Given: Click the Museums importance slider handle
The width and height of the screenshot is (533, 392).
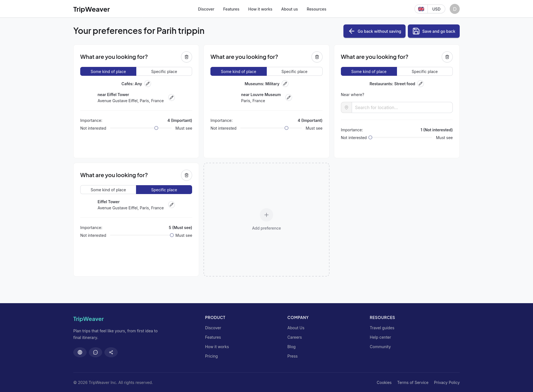Looking at the screenshot, I should [x=286, y=128].
